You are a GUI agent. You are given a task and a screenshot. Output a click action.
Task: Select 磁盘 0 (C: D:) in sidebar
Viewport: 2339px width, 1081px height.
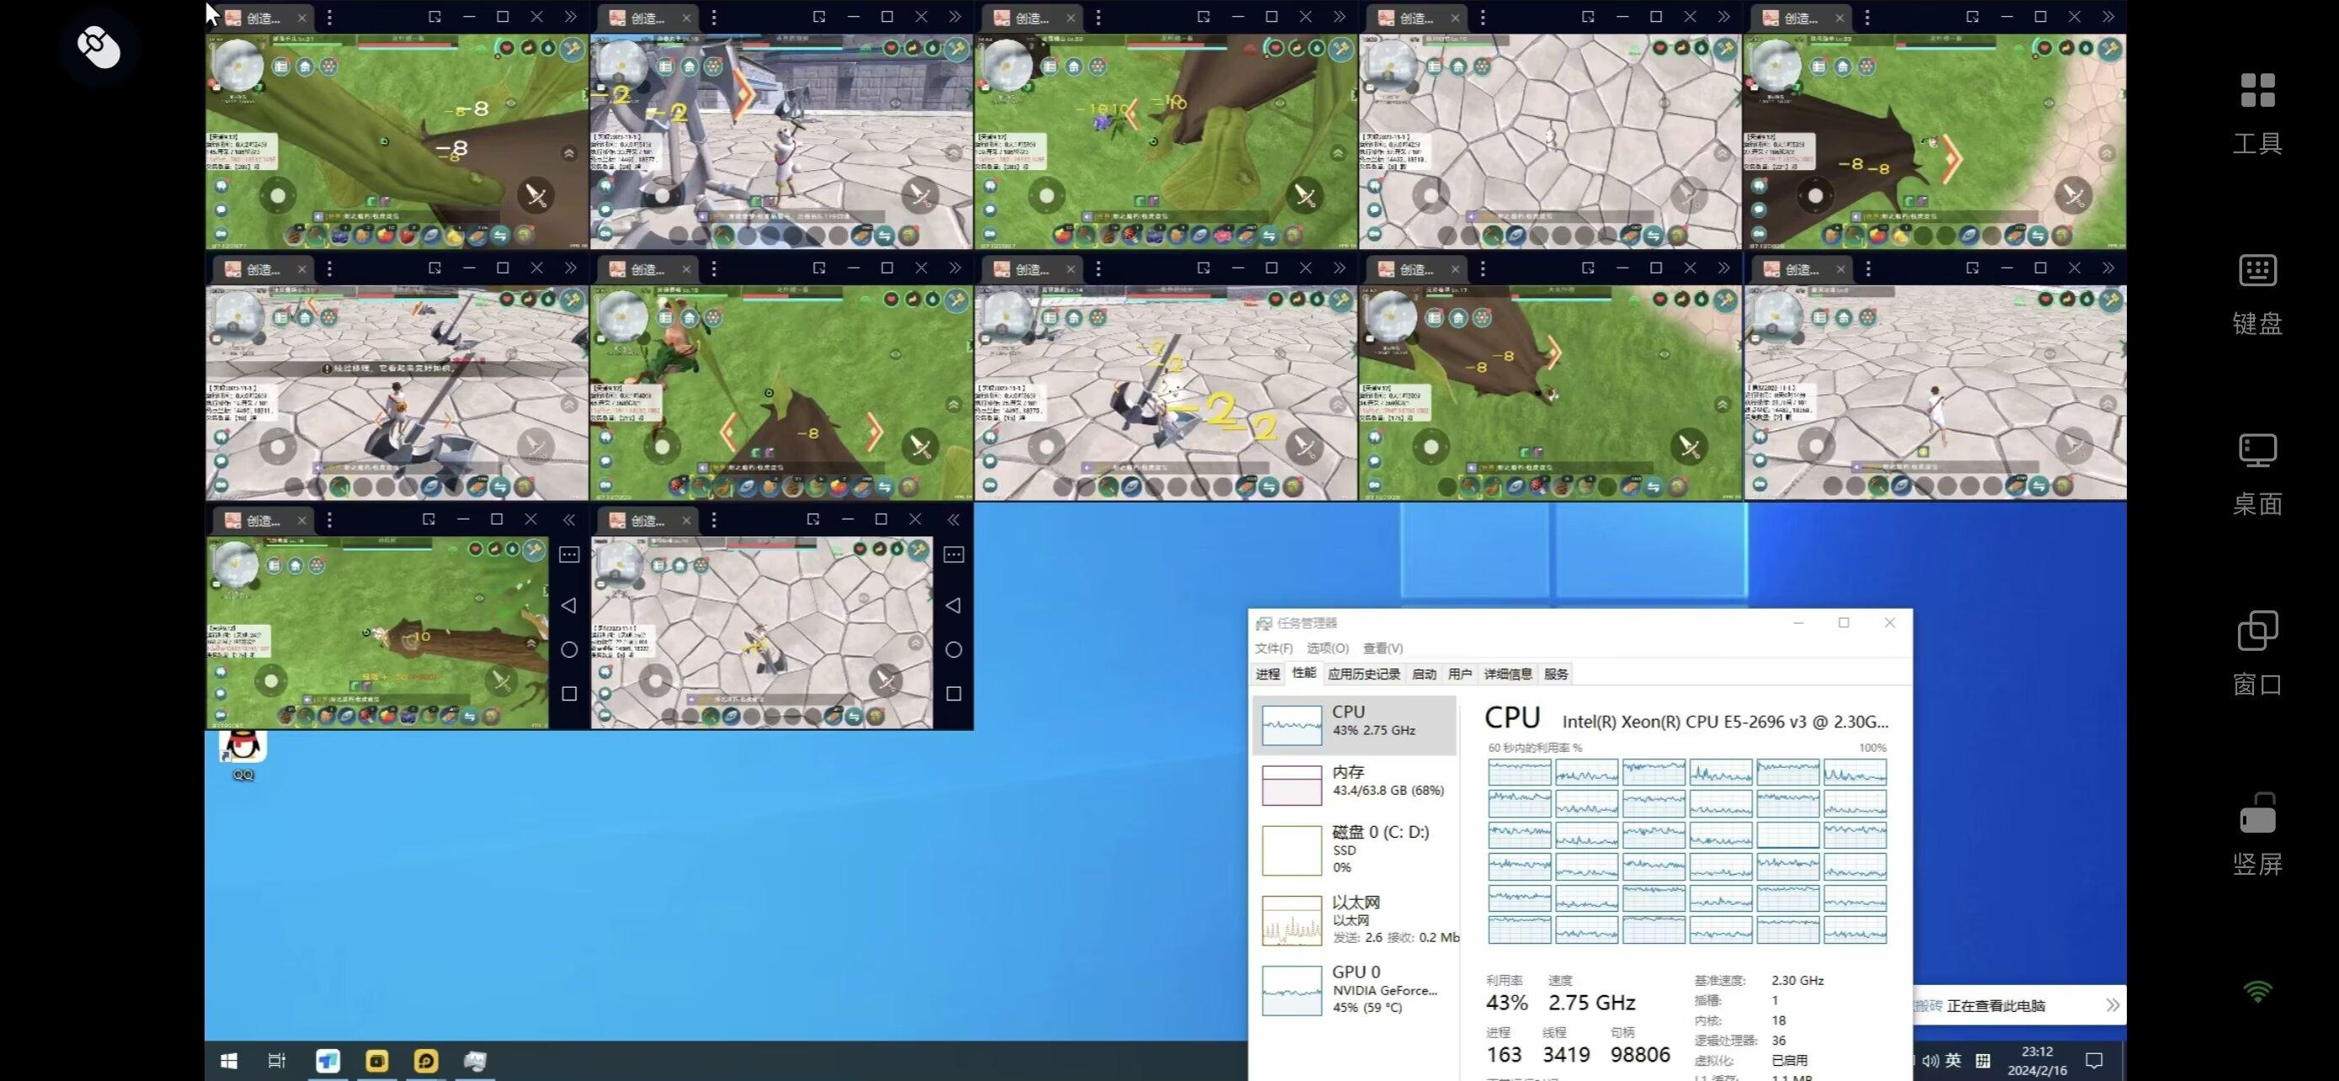1355,849
